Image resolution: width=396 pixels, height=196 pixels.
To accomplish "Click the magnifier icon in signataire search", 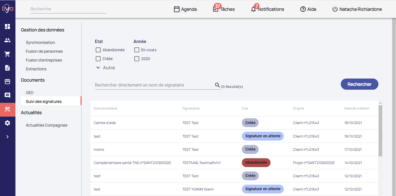I will 217,85.
